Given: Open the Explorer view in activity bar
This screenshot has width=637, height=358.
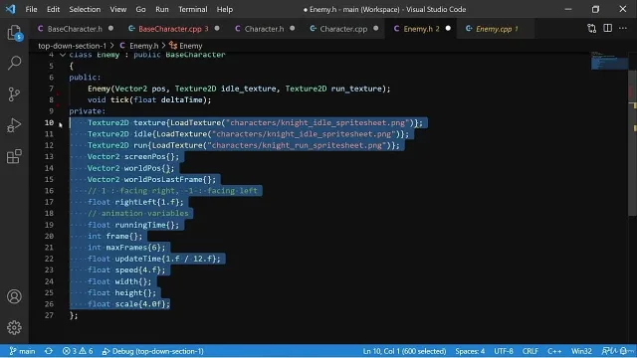Looking at the screenshot, I should point(14,33).
